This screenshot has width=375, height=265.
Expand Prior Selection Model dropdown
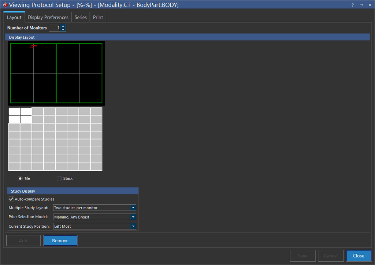click(x=133, y=217)
